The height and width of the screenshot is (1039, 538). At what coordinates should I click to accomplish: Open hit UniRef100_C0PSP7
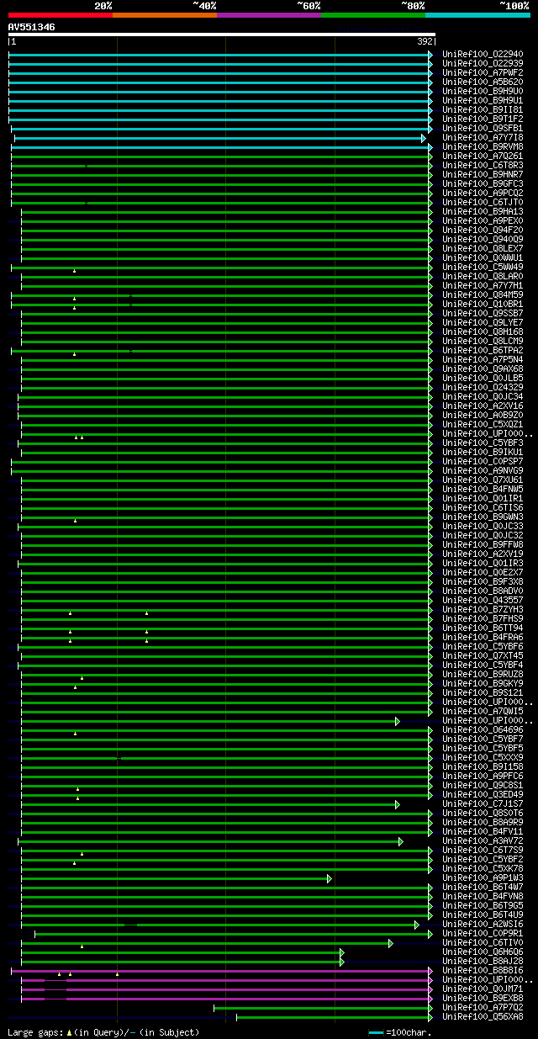click(483, 462)
